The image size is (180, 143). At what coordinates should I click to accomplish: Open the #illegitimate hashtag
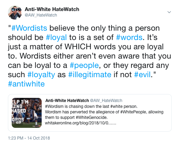click(x=89, y=75)
